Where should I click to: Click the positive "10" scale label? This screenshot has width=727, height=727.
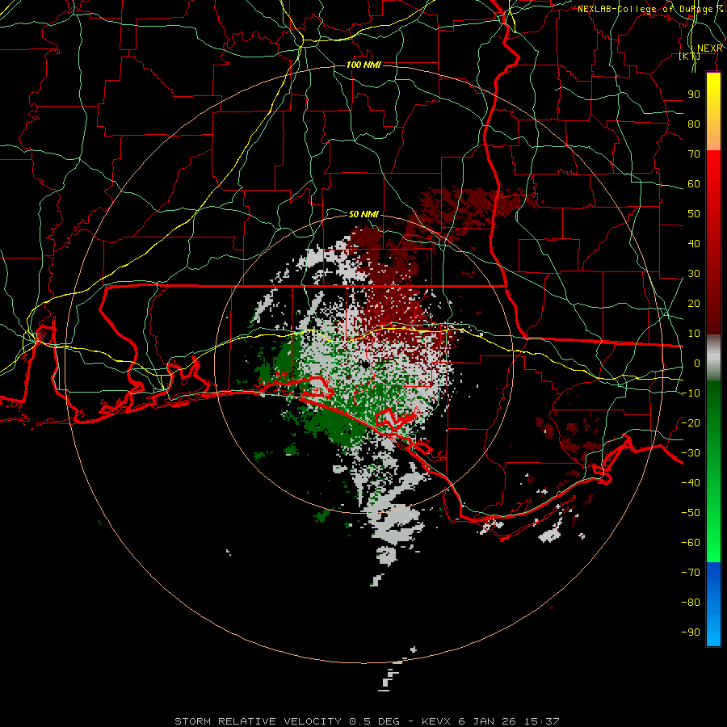pyautogui.click(x=694, y=334)
